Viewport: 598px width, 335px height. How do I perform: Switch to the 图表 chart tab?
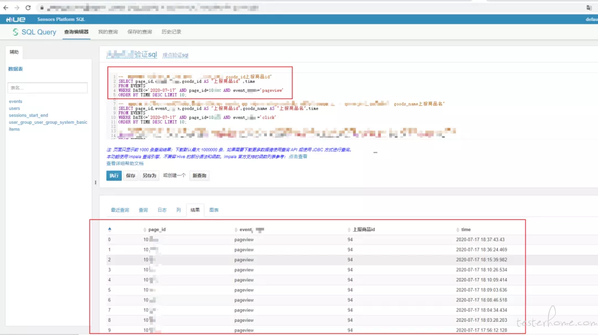coord(214,210)
